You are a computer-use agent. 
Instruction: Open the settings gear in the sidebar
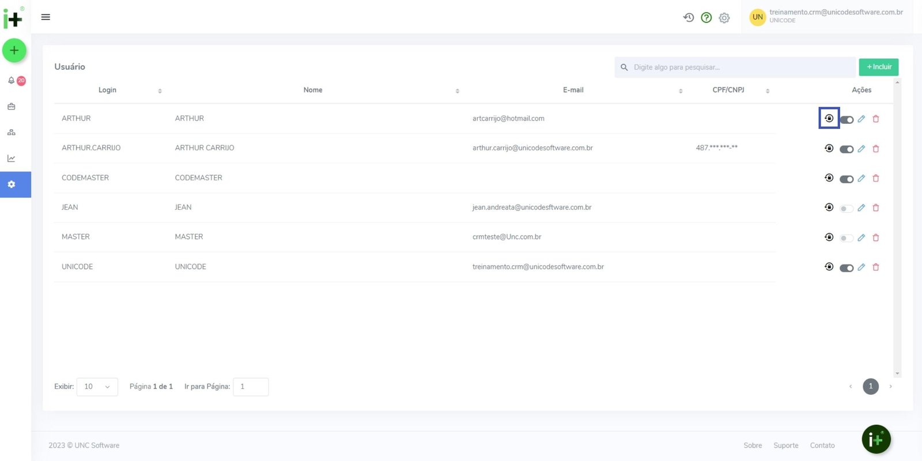[12, 184]
